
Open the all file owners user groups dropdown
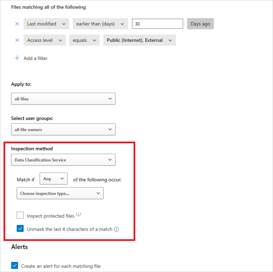click(63, 129)
